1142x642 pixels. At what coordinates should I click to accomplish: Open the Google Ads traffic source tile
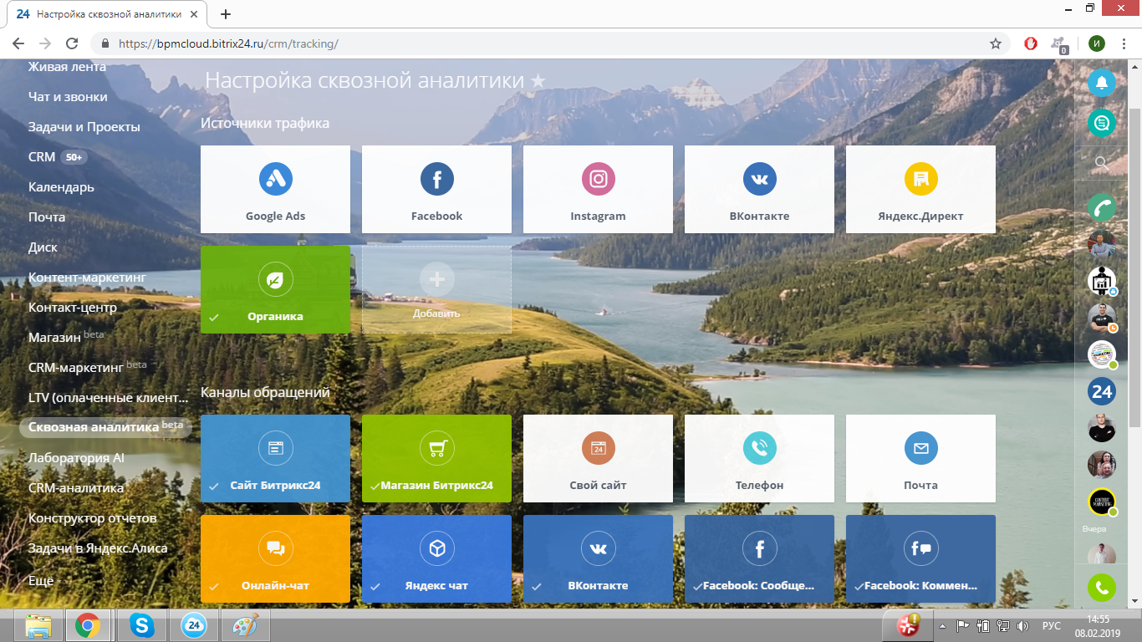(275, 189)
